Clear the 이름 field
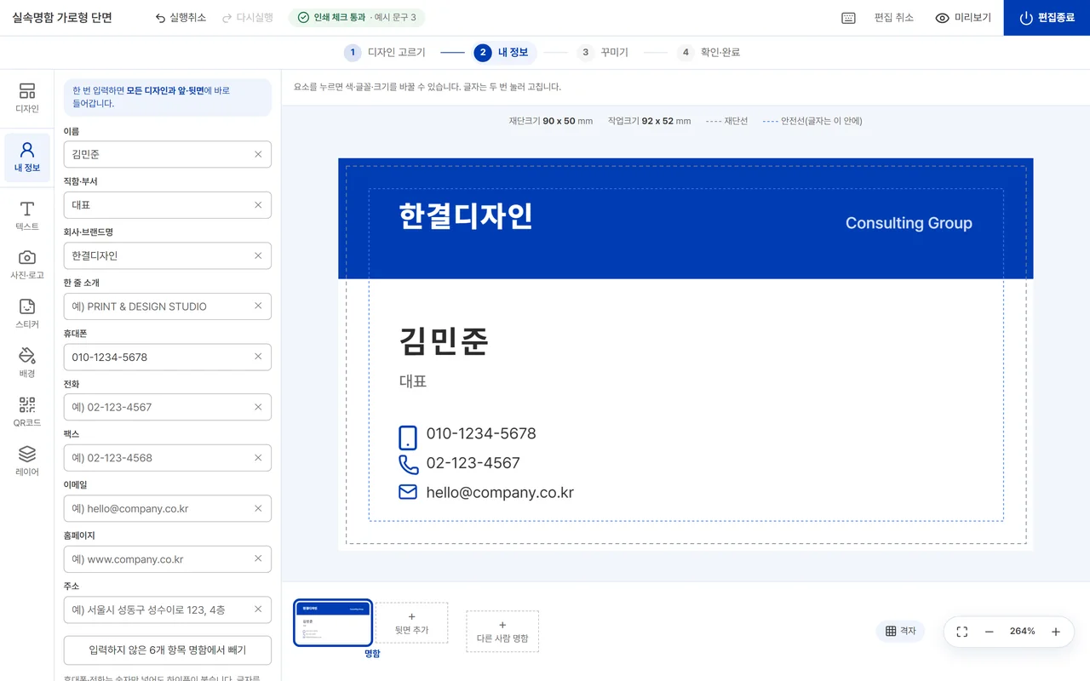Image resolution: width=1090 pixels, height=681 pixels. pos(258,154)
